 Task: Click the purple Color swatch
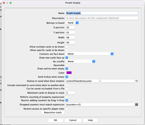[x=69, y=73]
